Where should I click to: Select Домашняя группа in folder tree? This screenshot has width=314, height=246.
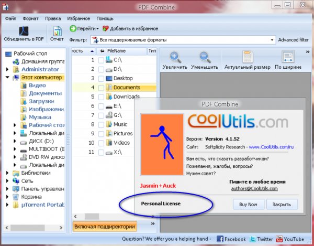[43, 61]
